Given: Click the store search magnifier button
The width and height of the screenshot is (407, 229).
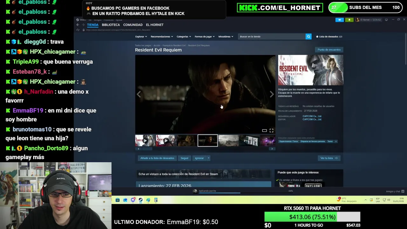Looking at the screenshot, I should pos(308,37).
